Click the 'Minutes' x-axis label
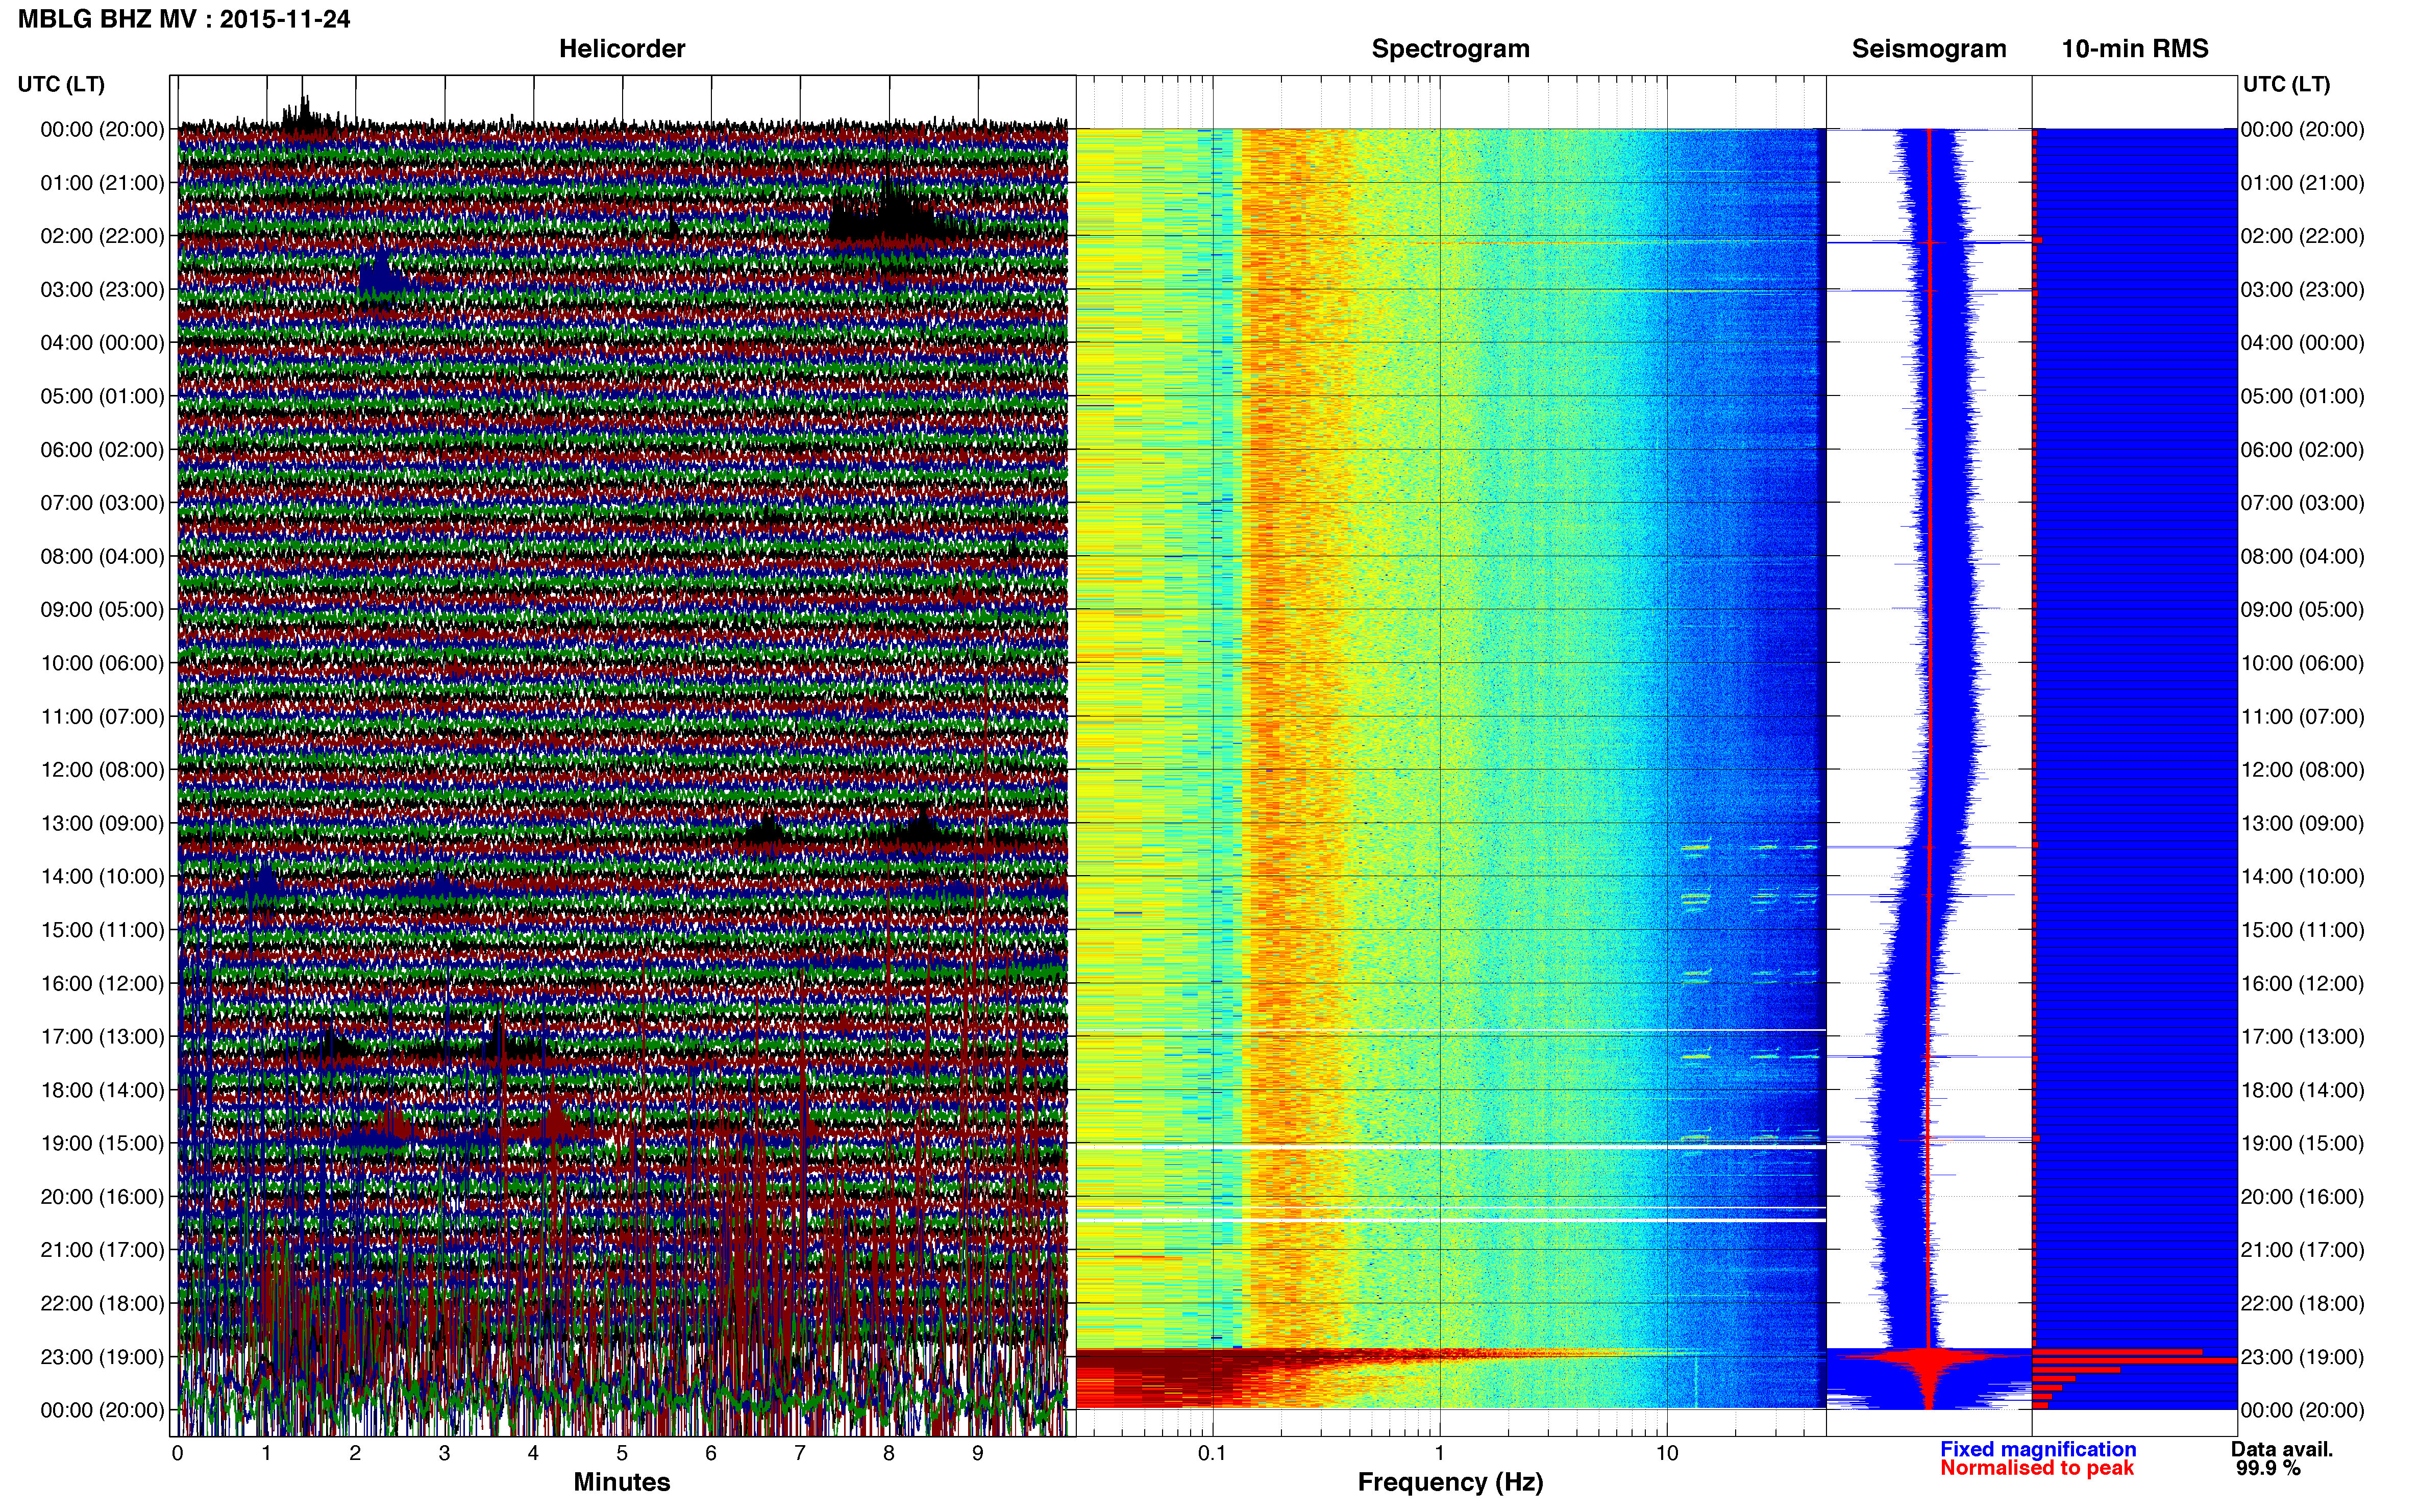The width and height of the screenshot is (2419, 1512). tap(622, 1482)
